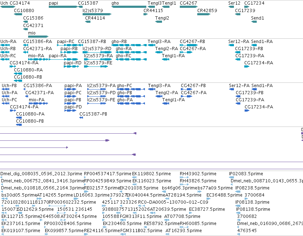Click the Tengl3 gene label
Viewport: 303px width, 236px height.
155,3
